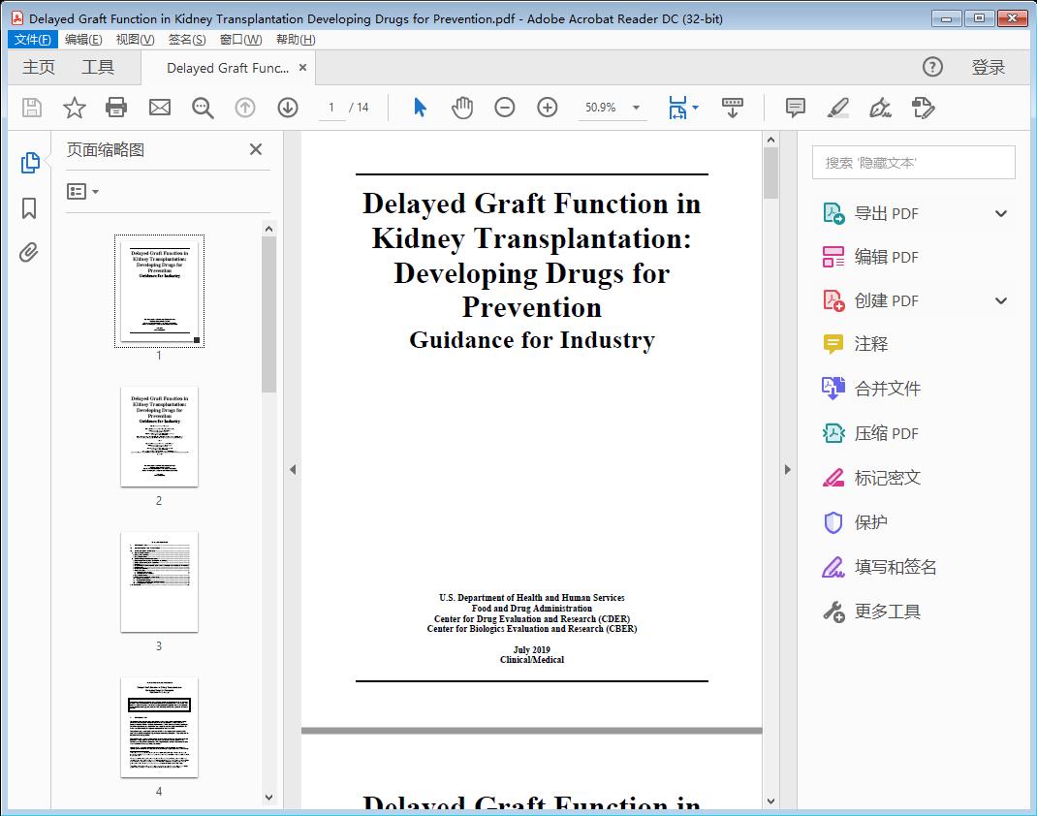The height and width of the screenshot is (816, 1037).
Task: Open the bookmarks sidebar panel
Action: pyautogui.click(x=28, y=209)
